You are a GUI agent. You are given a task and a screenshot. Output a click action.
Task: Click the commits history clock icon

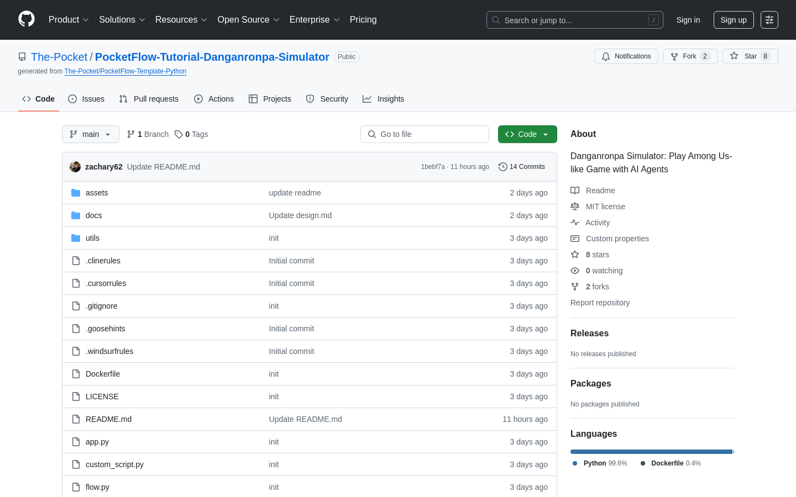502,167
